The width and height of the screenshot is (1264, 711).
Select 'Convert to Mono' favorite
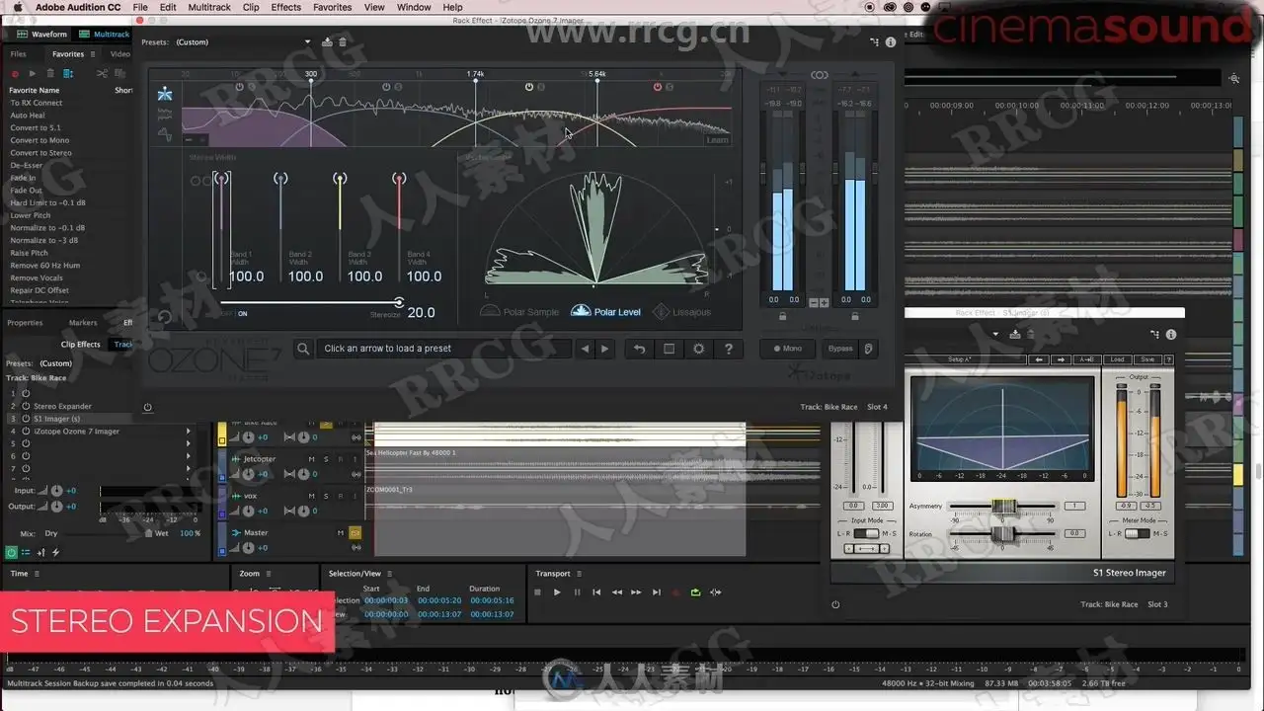click(39, 140)
